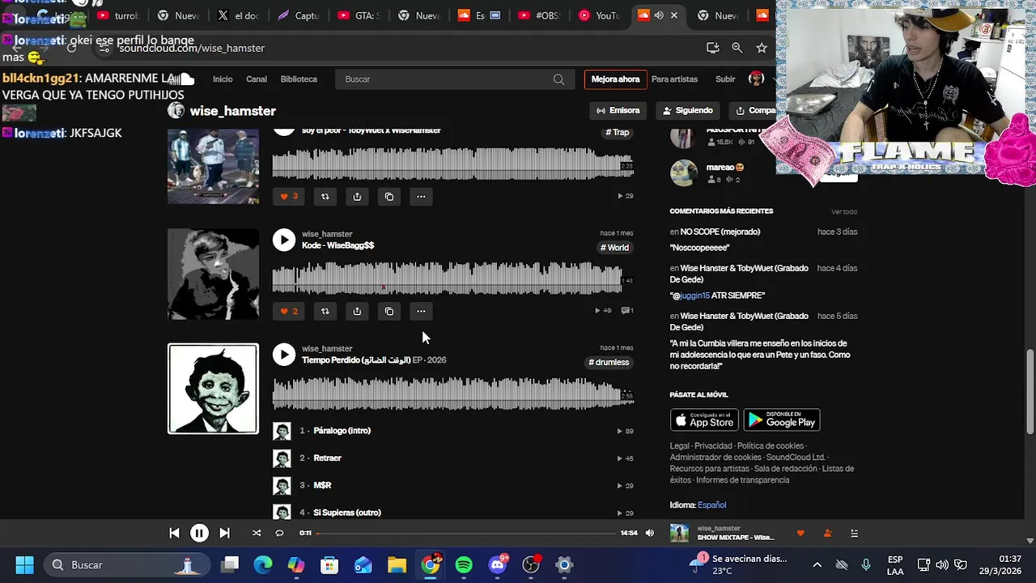Screen dimensions: 1036x583
Task: Click Subir upload link
Action: (x=725, y=79)
